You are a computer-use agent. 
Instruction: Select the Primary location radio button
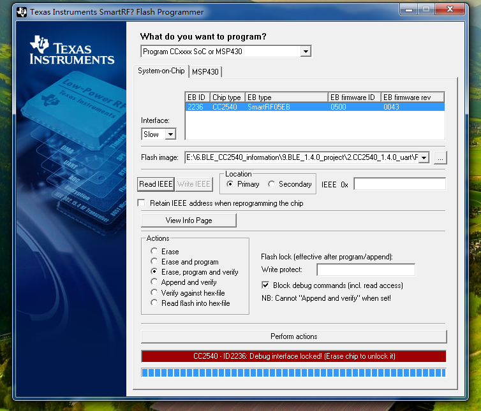[x=230, y=184]
